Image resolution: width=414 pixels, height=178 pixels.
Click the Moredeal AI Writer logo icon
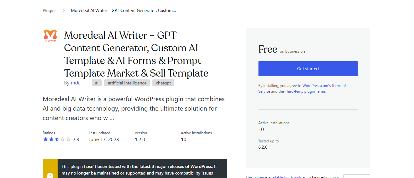tap(50, 36)
